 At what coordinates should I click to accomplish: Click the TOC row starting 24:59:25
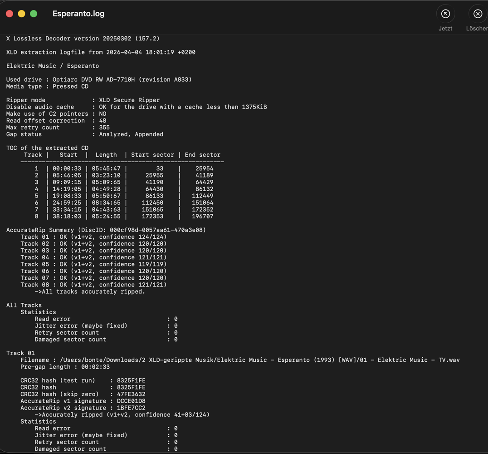point(124,203)
